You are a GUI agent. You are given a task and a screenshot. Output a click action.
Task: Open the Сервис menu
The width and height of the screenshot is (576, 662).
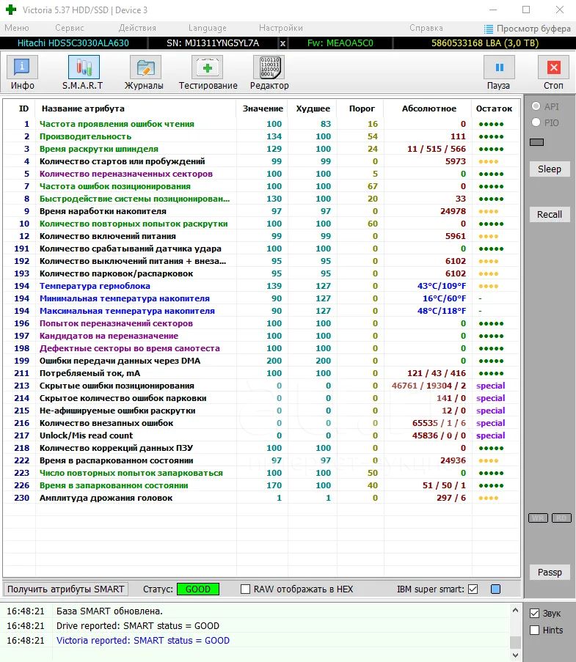69,28
